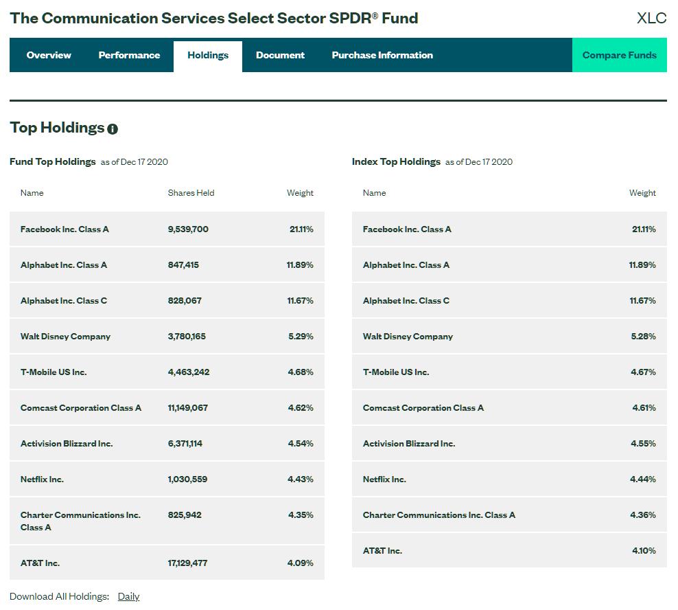Click the Top Holdings info icon
The height and width of the screenshot is (610, 678).
click(113, 129)
